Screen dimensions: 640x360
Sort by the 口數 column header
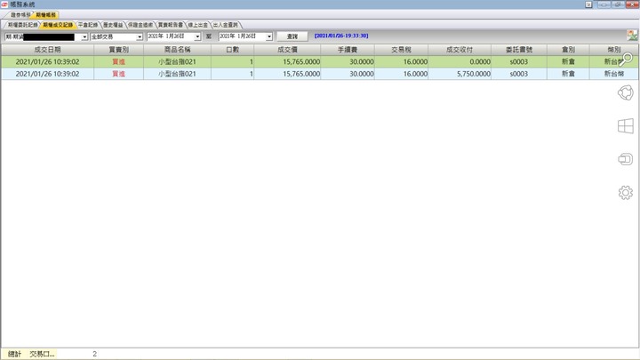tap(233, 50)
